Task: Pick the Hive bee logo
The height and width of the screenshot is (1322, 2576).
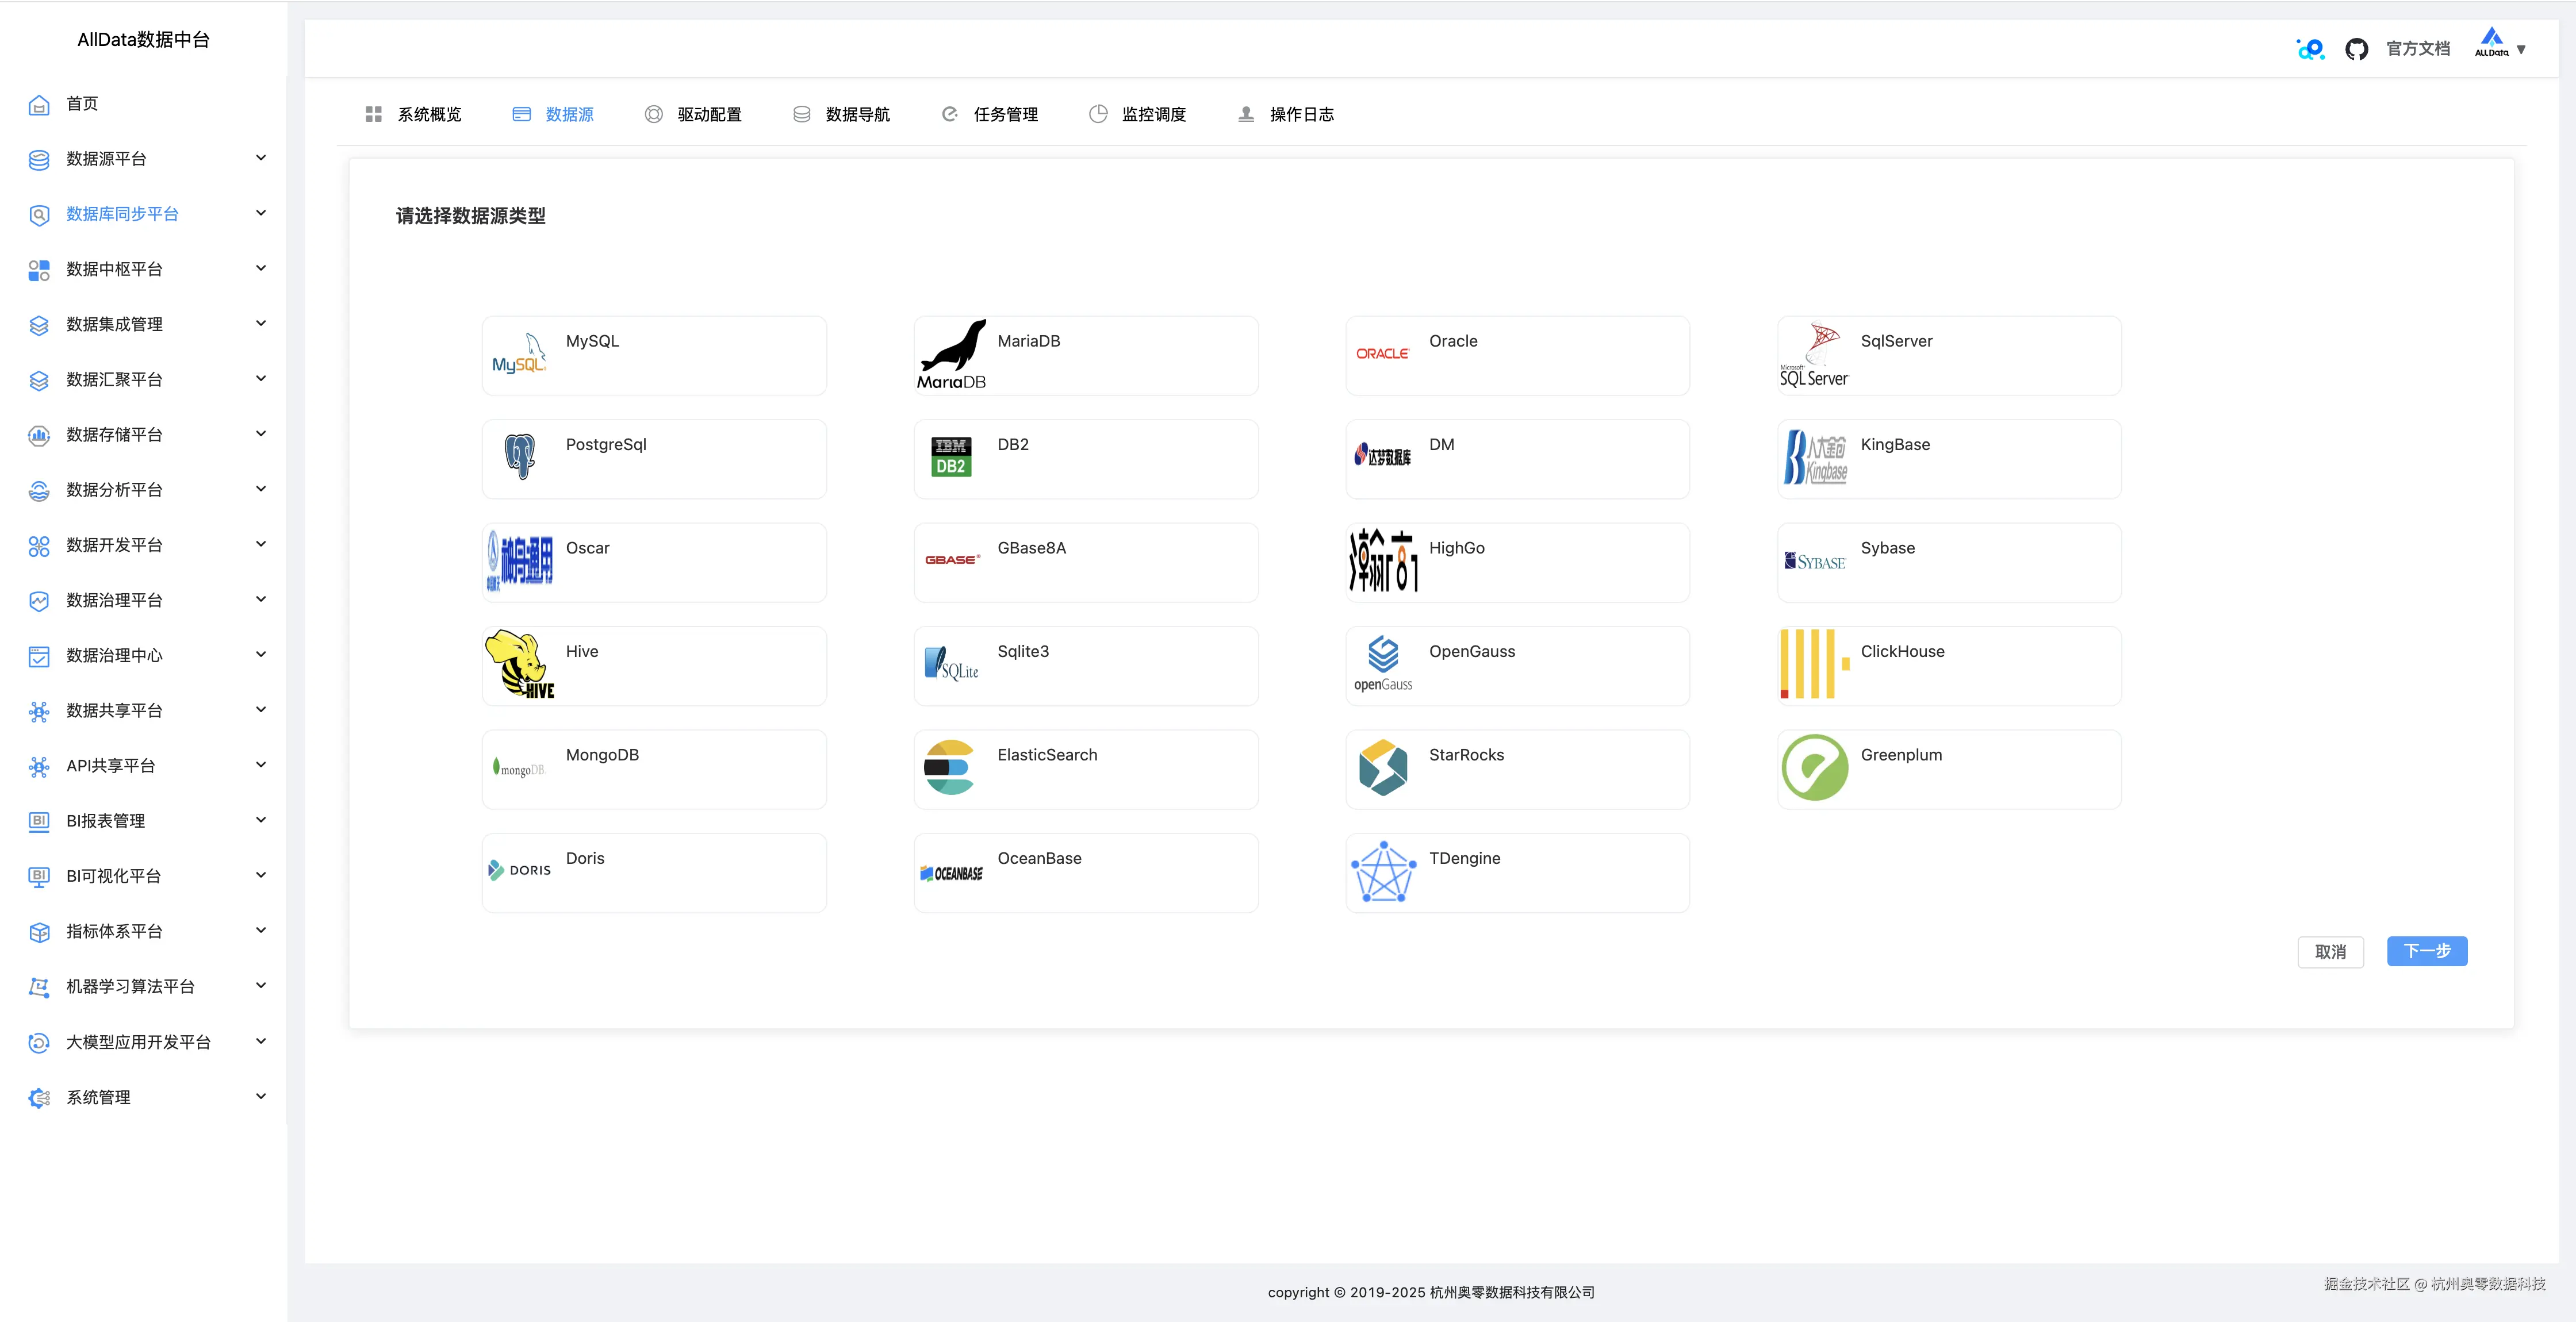Action: pos(519,664)
